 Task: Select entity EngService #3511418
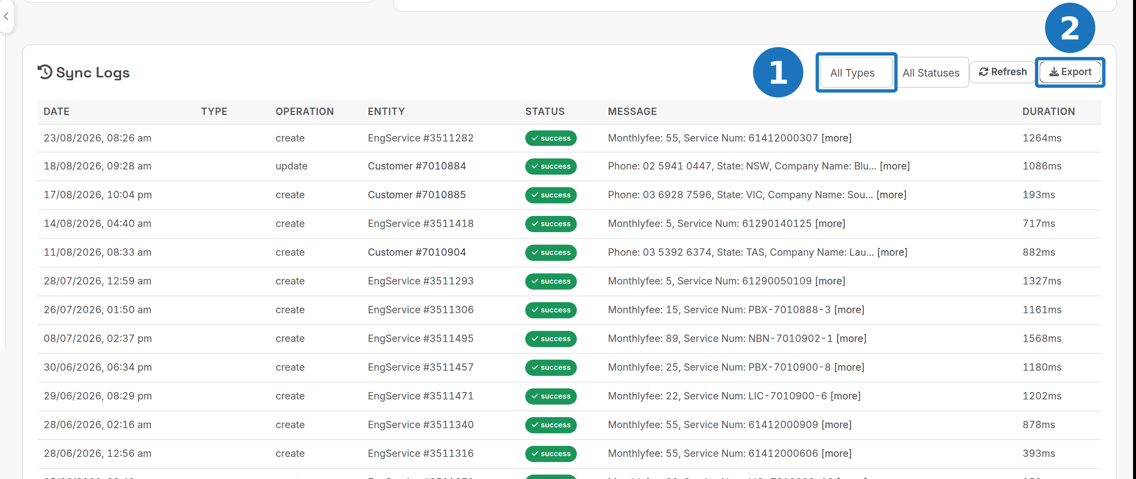pyautogui.click(x=421, y=223)
